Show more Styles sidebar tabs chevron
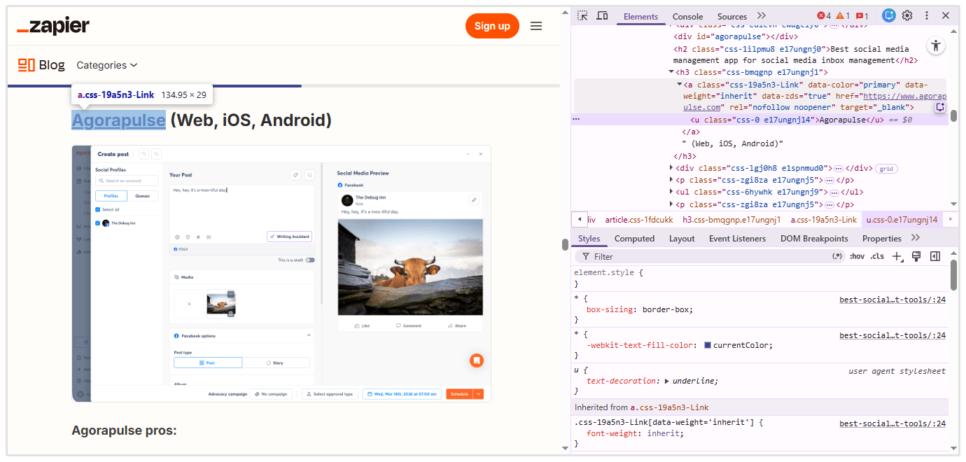966x462 pixels. (916, 239)
